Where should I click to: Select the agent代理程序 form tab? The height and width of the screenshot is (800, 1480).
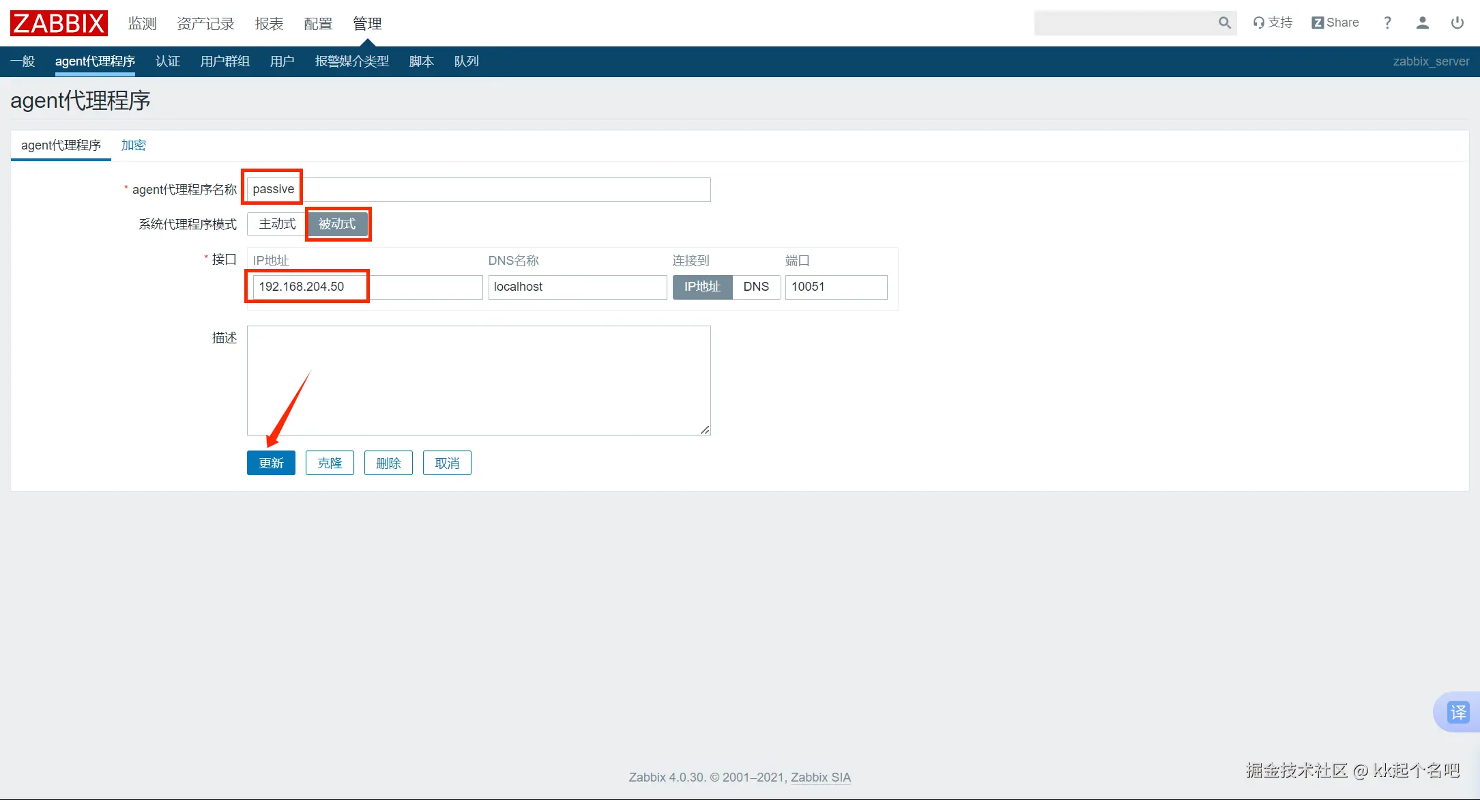point(61,145)
